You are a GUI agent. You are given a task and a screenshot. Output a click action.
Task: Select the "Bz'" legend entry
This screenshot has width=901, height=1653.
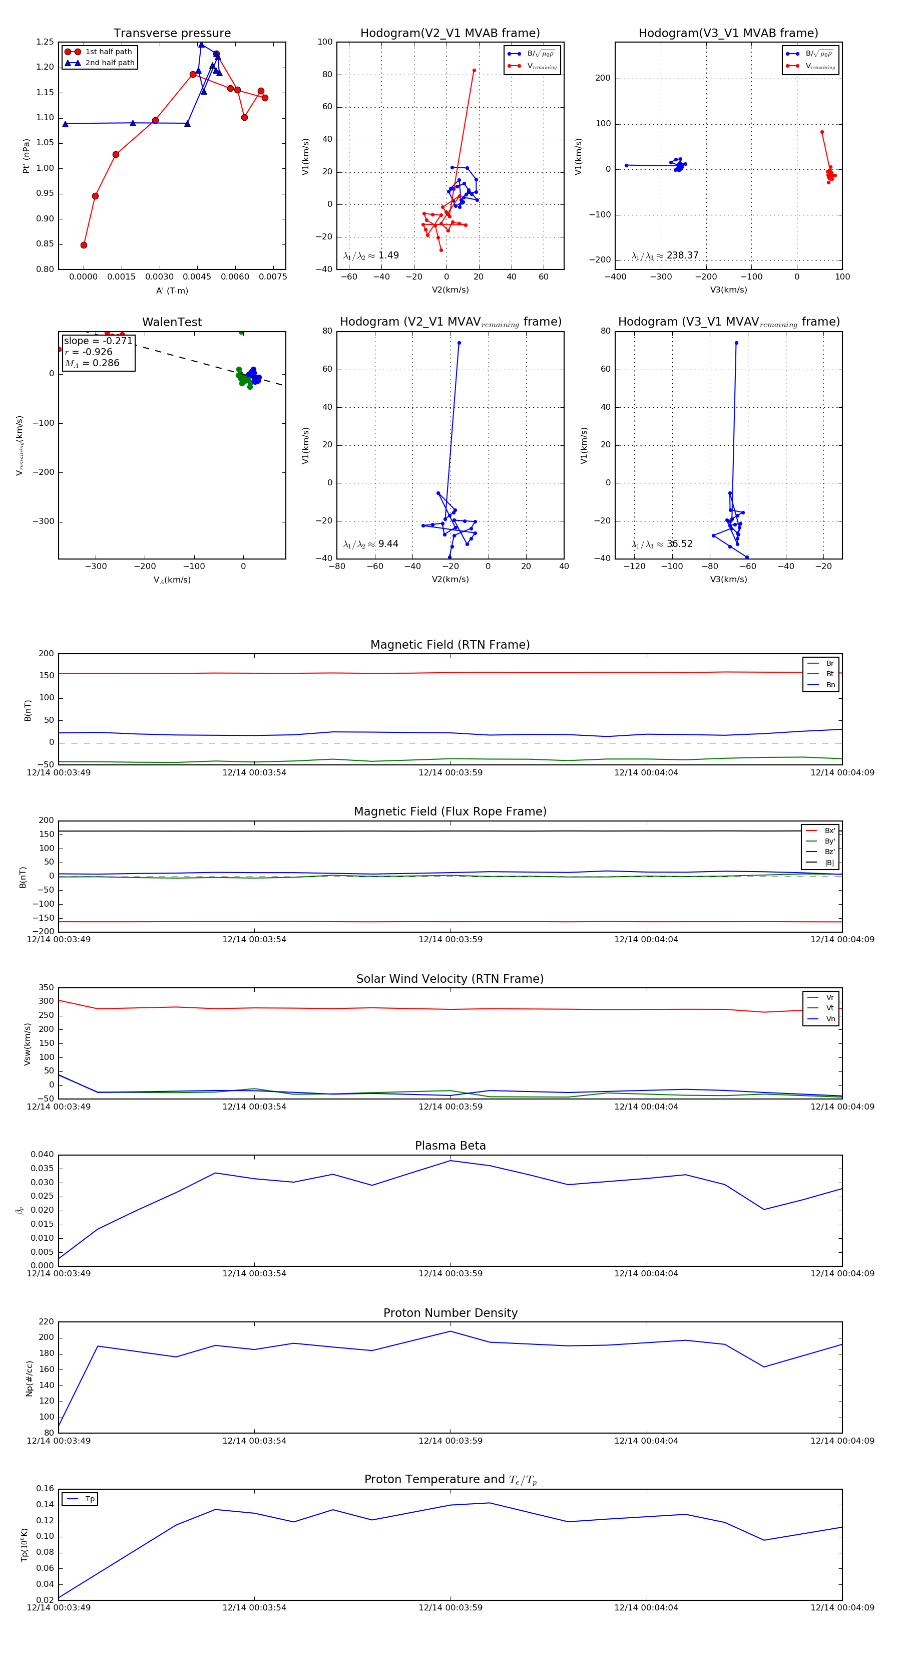pos(820,852)
